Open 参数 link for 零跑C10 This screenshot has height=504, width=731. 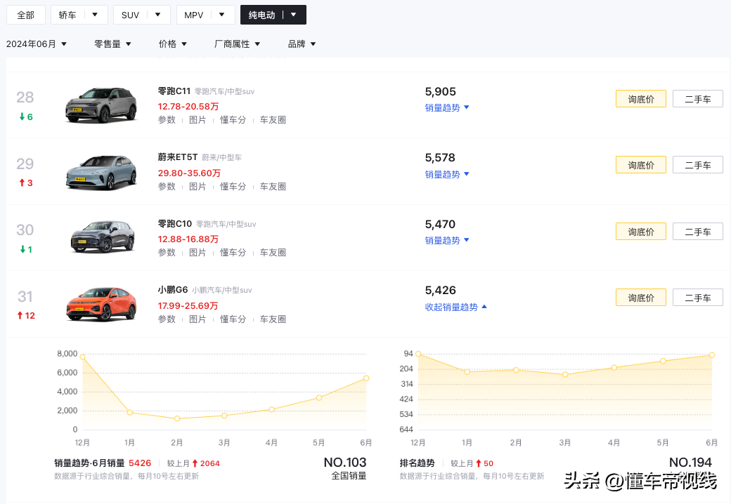click(x=167, y=253)
